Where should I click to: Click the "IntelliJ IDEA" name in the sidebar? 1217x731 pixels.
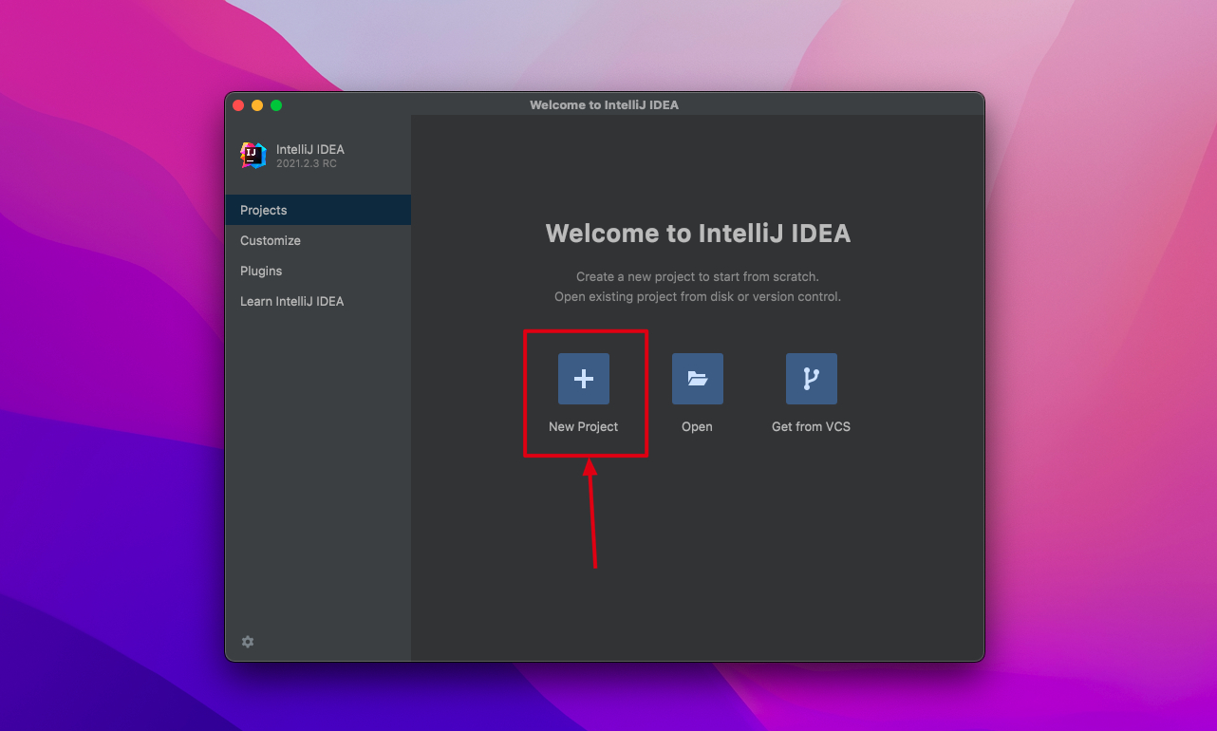310,149
